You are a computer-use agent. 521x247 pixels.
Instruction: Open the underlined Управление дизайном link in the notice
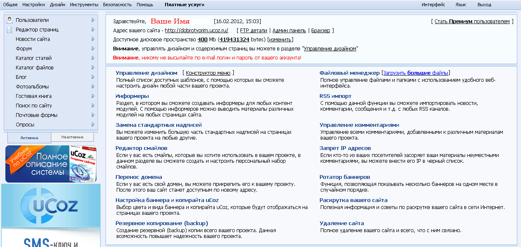pyautogui.click(x=330, y=49)
